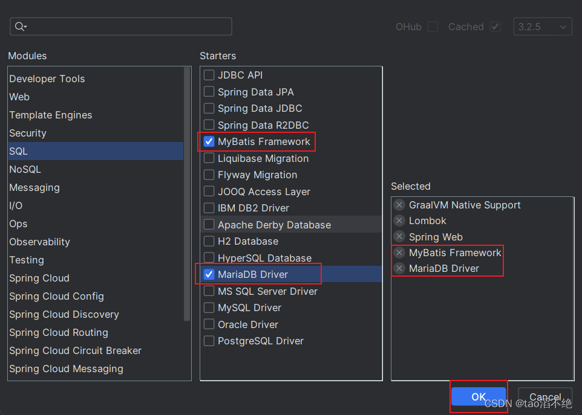Toggle the Cached checkbox

495,27
